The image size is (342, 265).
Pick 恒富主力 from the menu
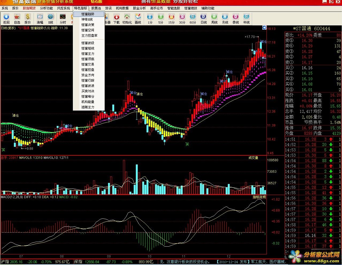tap(89, 54)
